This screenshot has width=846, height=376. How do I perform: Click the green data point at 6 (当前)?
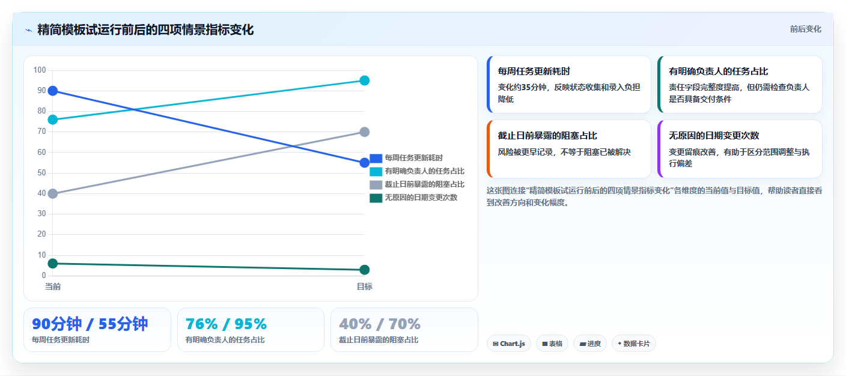coord(53,263)
